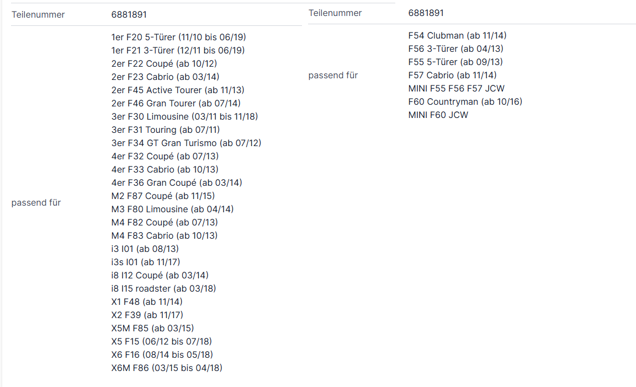Screen dimensions: 636x387
Task: Click the "F60 Countryman" entry
Action: (x=465, y=102)
